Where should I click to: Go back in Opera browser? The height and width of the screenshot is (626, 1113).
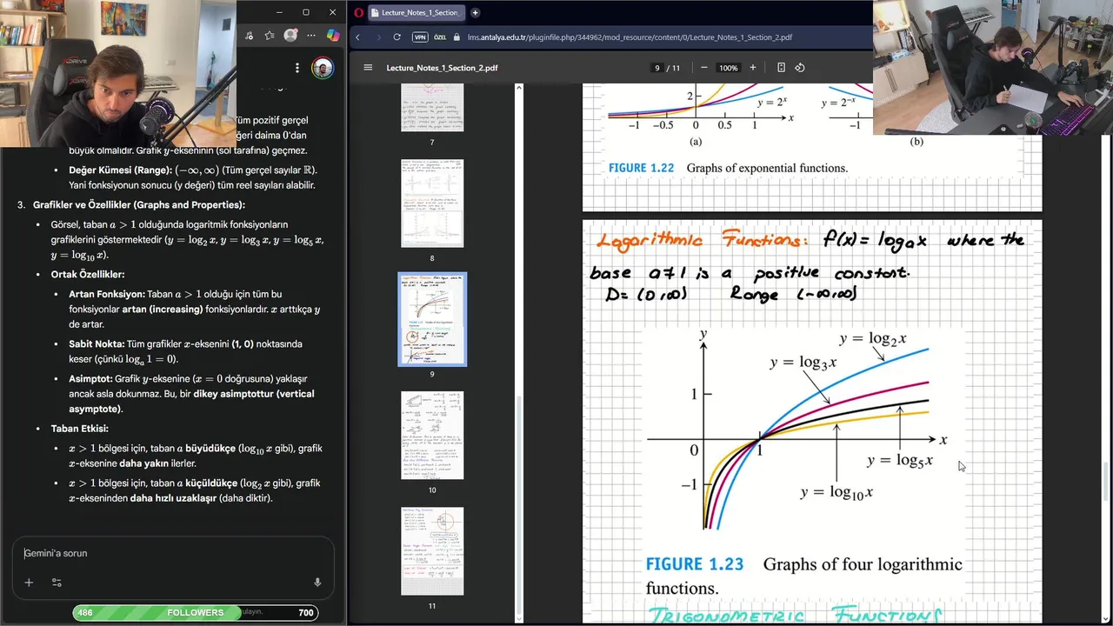point(357,37)
